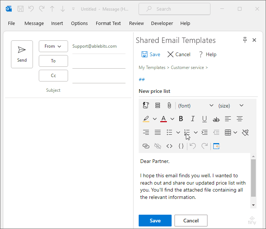Pin the Shared Email Templates pane
This screenshot has height=229, width=266.
pos(245,40)
